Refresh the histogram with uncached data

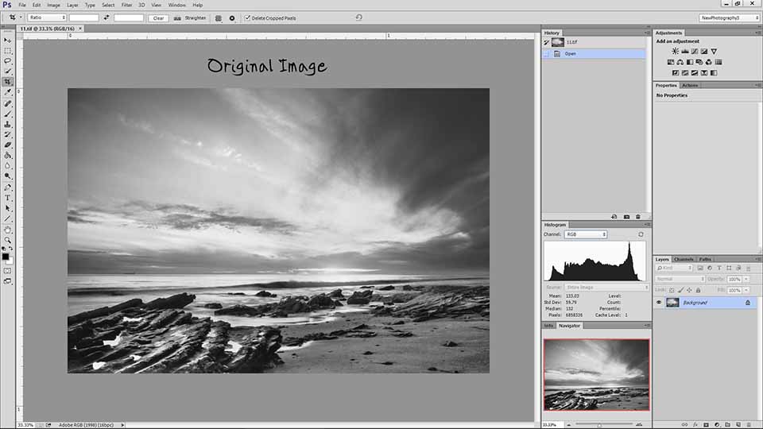point(641,234)
